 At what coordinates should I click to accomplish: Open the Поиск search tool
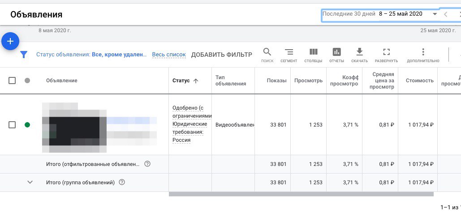click(267, 55)
